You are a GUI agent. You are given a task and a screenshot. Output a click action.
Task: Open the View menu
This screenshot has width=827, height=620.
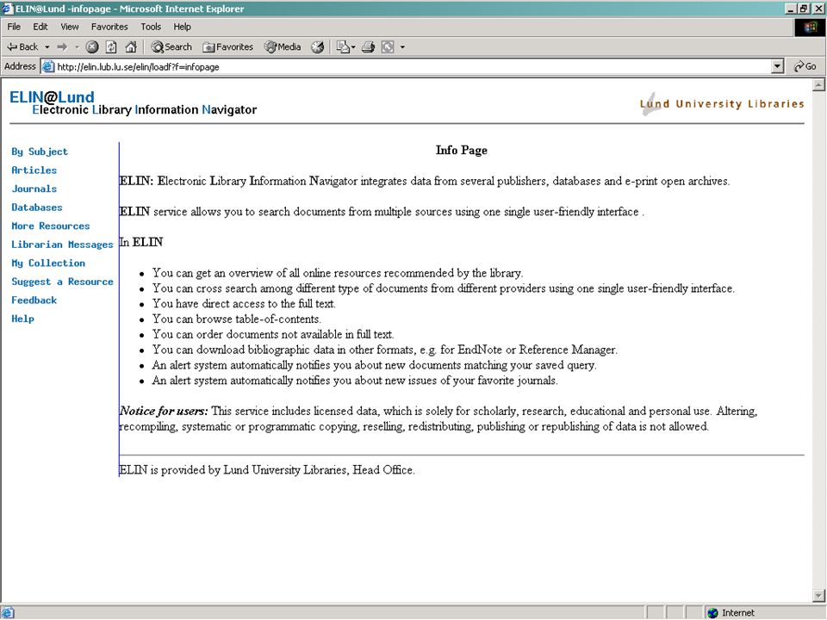coord(70,27)
